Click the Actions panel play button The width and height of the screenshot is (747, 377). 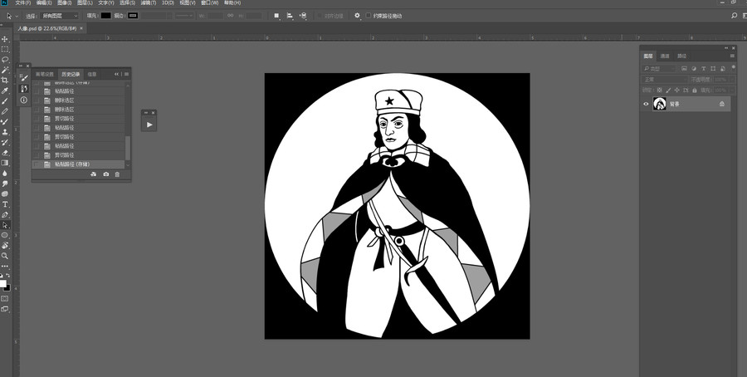[149, 125]
